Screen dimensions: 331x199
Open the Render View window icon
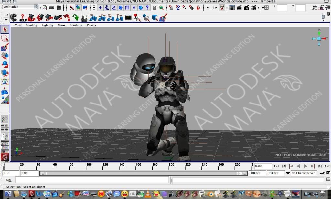[x=232, y=8]
